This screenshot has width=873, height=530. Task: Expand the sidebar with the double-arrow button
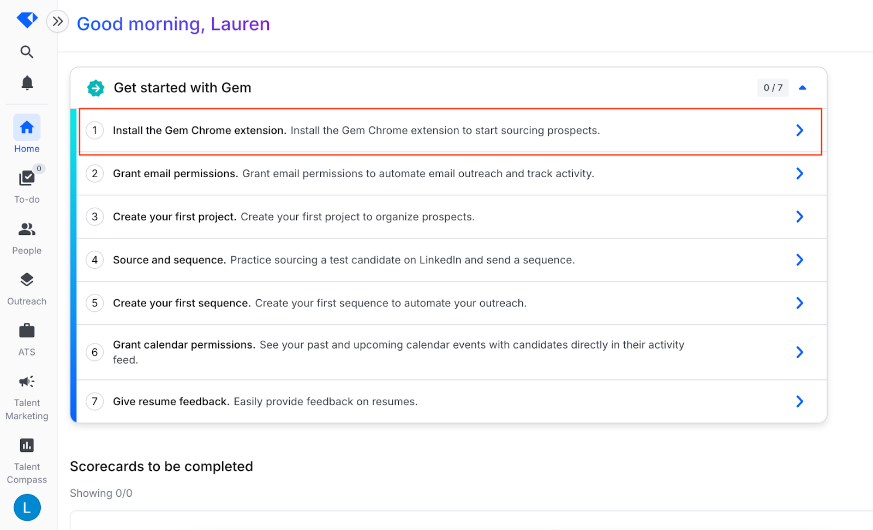pyautogui.click(x=57, y=22)
